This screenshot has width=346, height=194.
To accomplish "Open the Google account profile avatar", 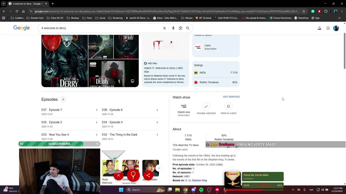I will (336, 28).
